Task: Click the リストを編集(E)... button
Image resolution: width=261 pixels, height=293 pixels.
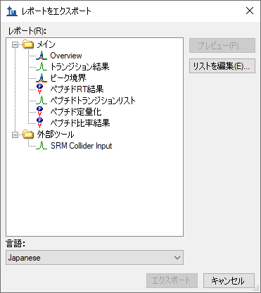Action: coord(222,66)
